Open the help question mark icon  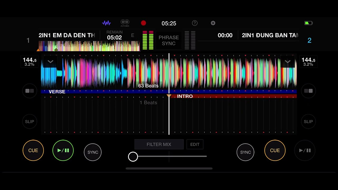pos(195,23)
